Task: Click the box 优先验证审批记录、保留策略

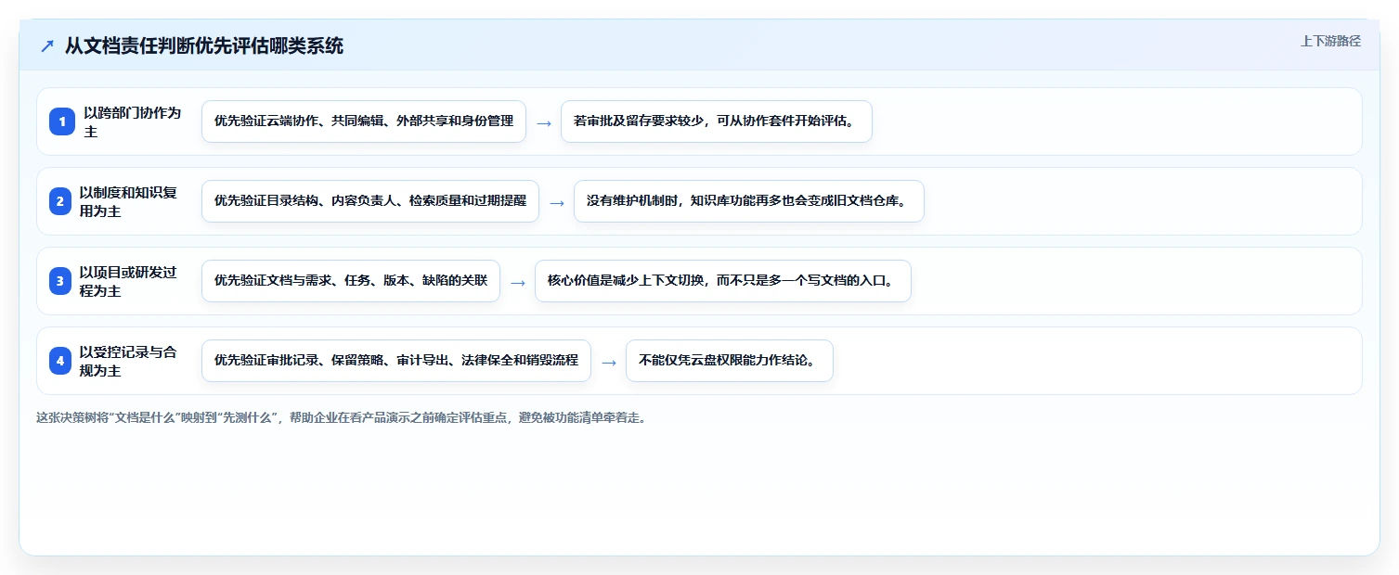Action: point(396,361)
